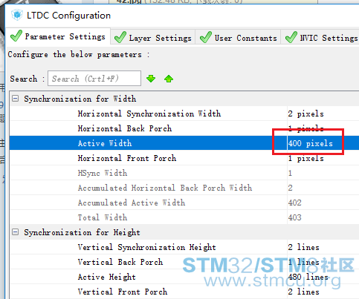Image resolution: width=359 pixels, height=299 pixels.
Task: Click the Synchronization for Height heading
Action: [82, 232]
